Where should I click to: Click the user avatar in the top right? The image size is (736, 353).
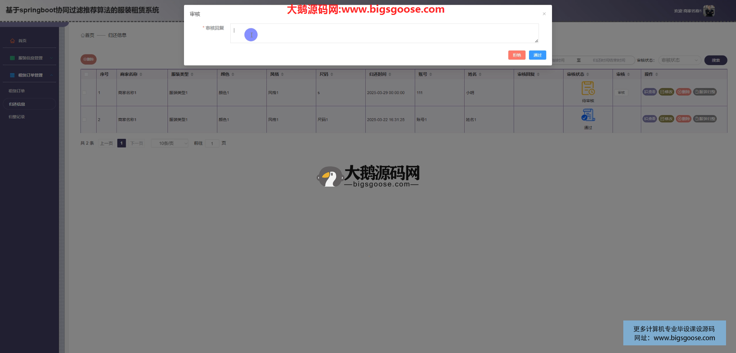pyautogui.click(x=709, y=11)
